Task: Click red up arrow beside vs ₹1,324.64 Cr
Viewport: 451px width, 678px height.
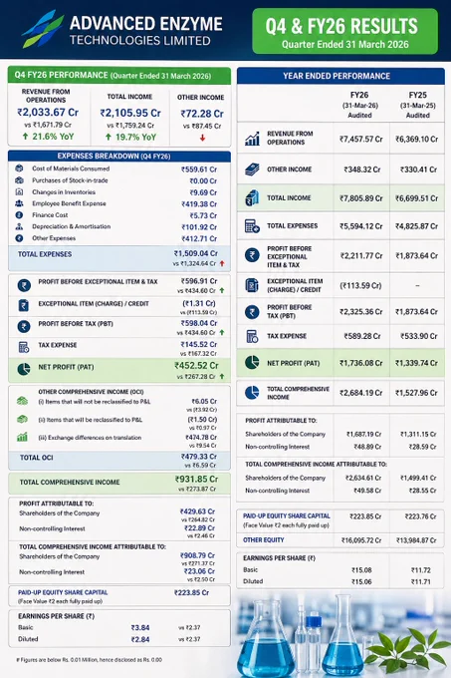Action: coord(222,263)
